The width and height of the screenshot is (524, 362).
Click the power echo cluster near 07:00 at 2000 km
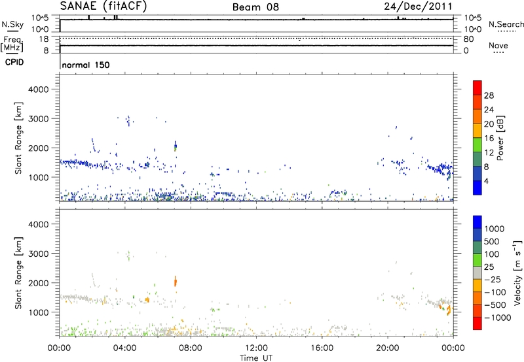pyautogui.click(x=175, y=146)
